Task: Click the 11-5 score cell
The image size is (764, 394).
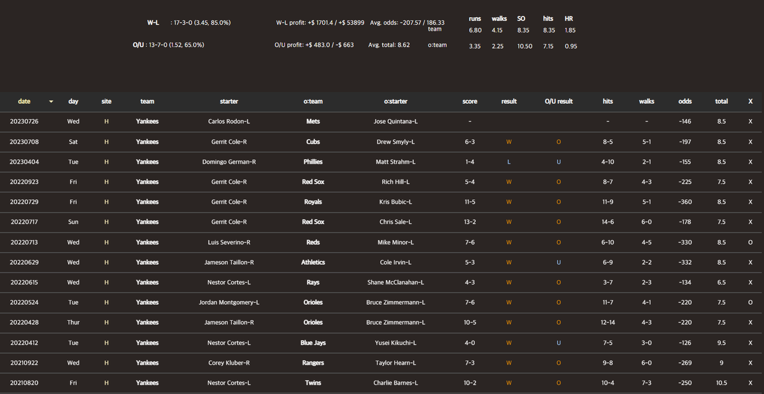Action: click(470, 202)
